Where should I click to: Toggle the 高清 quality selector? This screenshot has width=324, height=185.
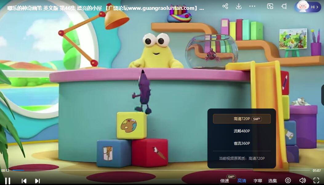[242, 181]
